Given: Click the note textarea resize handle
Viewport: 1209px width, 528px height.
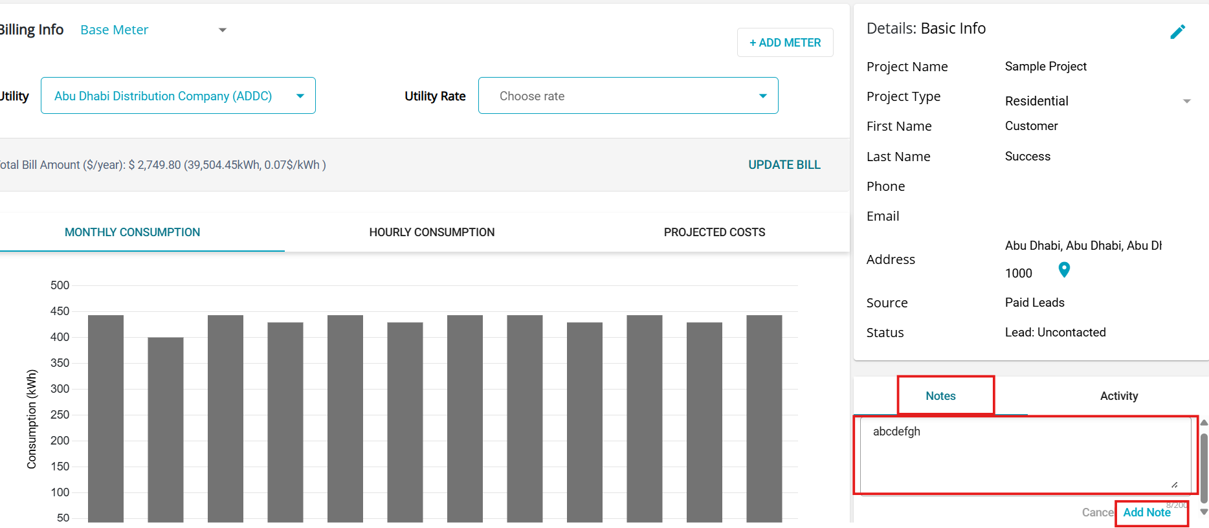Looking at the screenshot, I should pyautogui.click(x=1174, y=485).
